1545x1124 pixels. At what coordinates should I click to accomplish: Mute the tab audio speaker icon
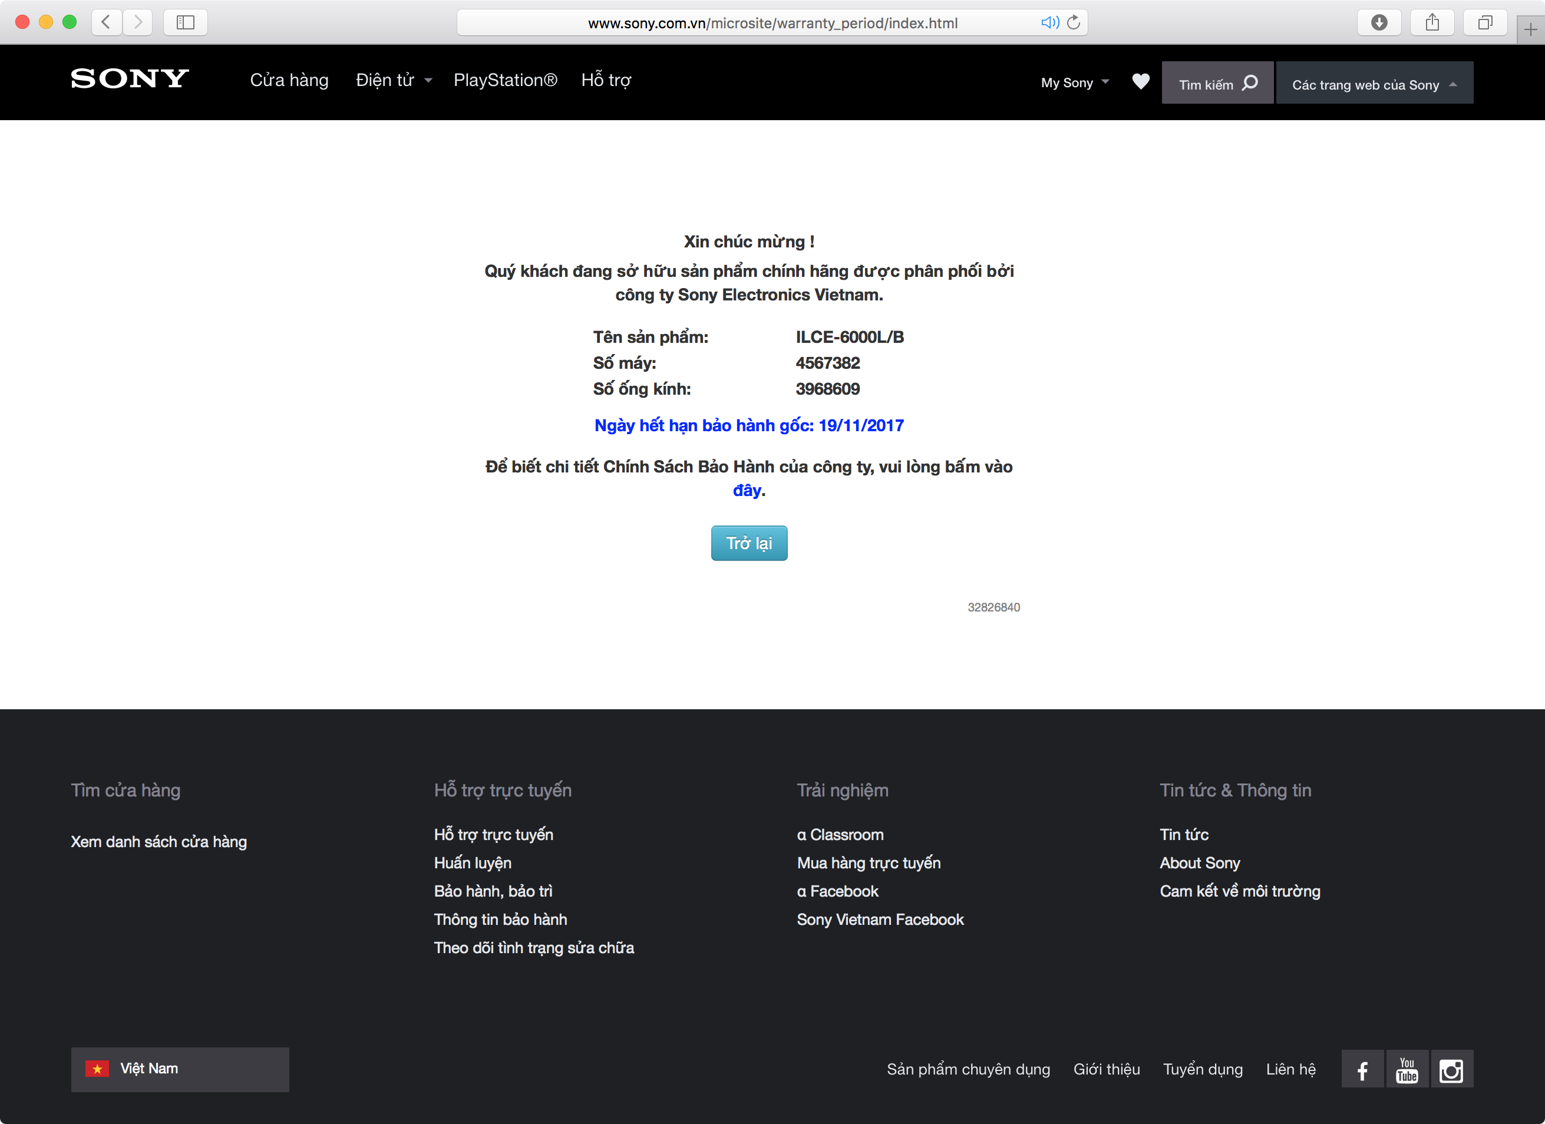click(1050, 22)
